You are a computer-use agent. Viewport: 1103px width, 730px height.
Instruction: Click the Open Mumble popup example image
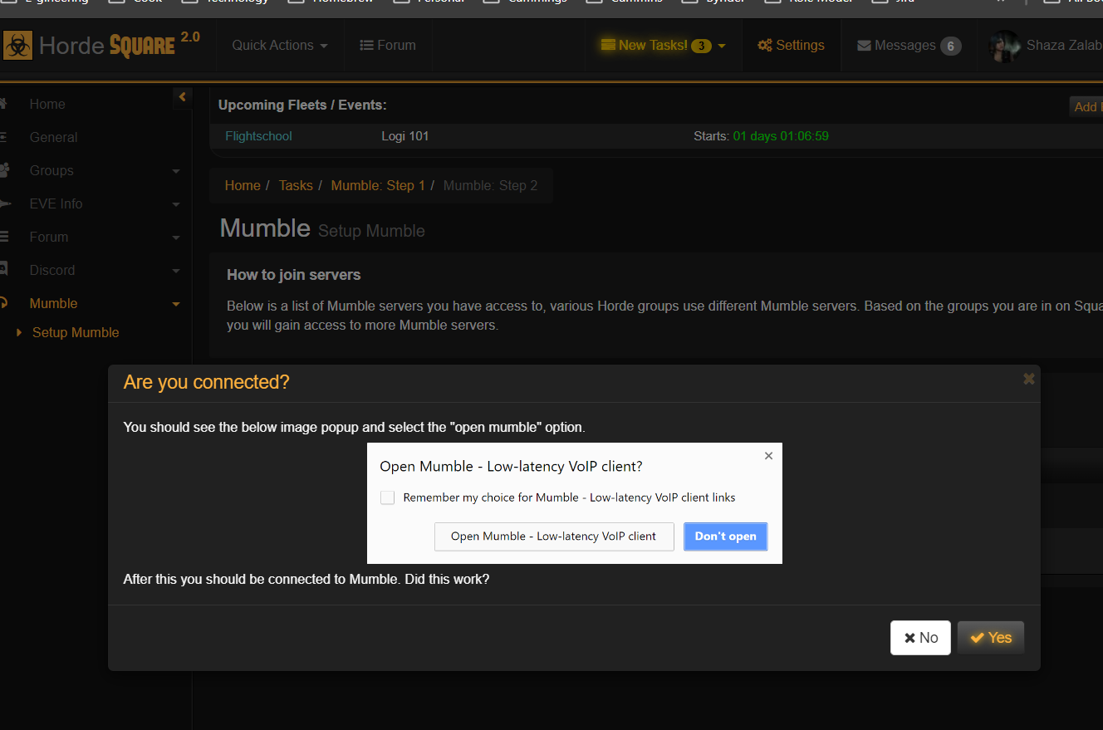tap(575, 503)
